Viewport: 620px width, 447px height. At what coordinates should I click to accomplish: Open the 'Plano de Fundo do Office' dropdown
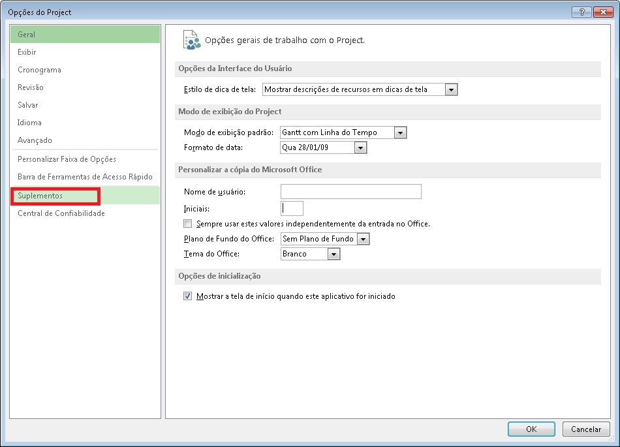(363, 238)
